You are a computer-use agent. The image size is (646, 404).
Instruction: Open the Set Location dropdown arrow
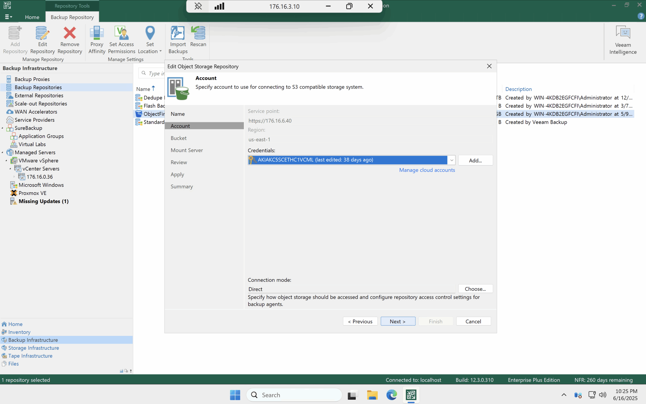pos(160,51)
